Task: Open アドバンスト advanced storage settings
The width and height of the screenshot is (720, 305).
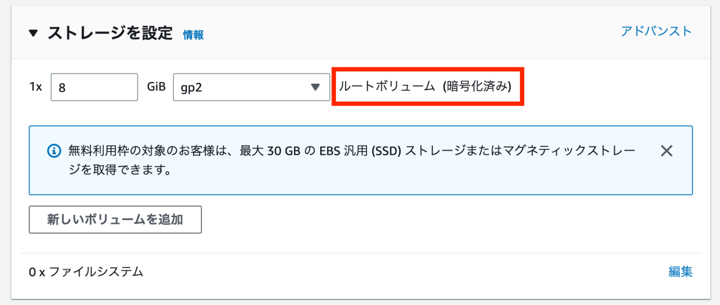Action: pos(656,31)
